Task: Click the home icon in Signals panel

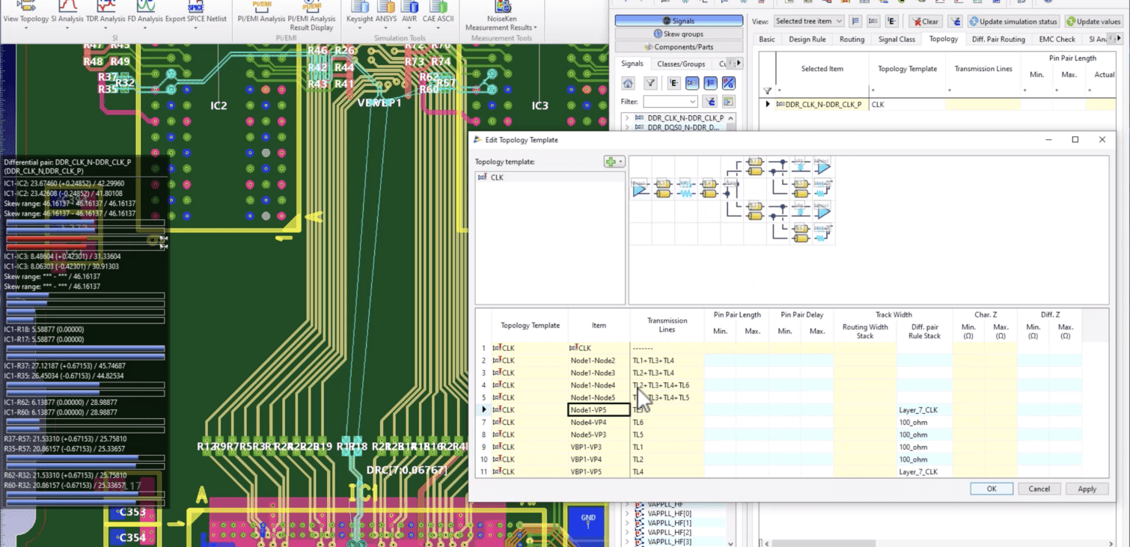Action: (629, 82)
